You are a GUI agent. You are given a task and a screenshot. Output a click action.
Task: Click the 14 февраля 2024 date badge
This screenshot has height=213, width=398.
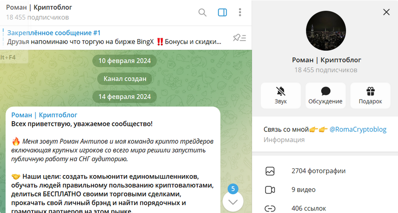coord(125,97)
